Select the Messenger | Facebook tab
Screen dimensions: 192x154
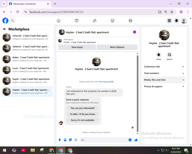[x=29, y=4]
